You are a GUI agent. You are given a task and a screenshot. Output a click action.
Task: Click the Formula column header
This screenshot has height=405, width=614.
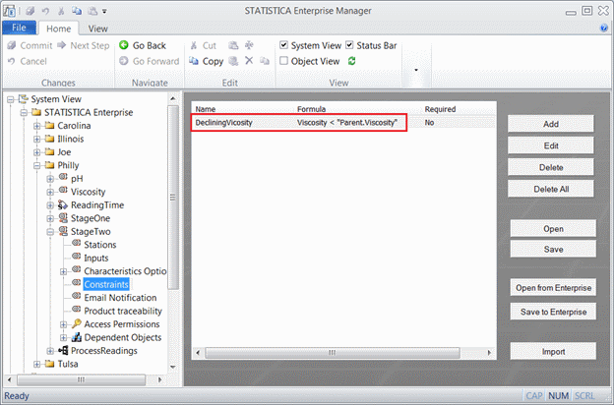(311, 109)
